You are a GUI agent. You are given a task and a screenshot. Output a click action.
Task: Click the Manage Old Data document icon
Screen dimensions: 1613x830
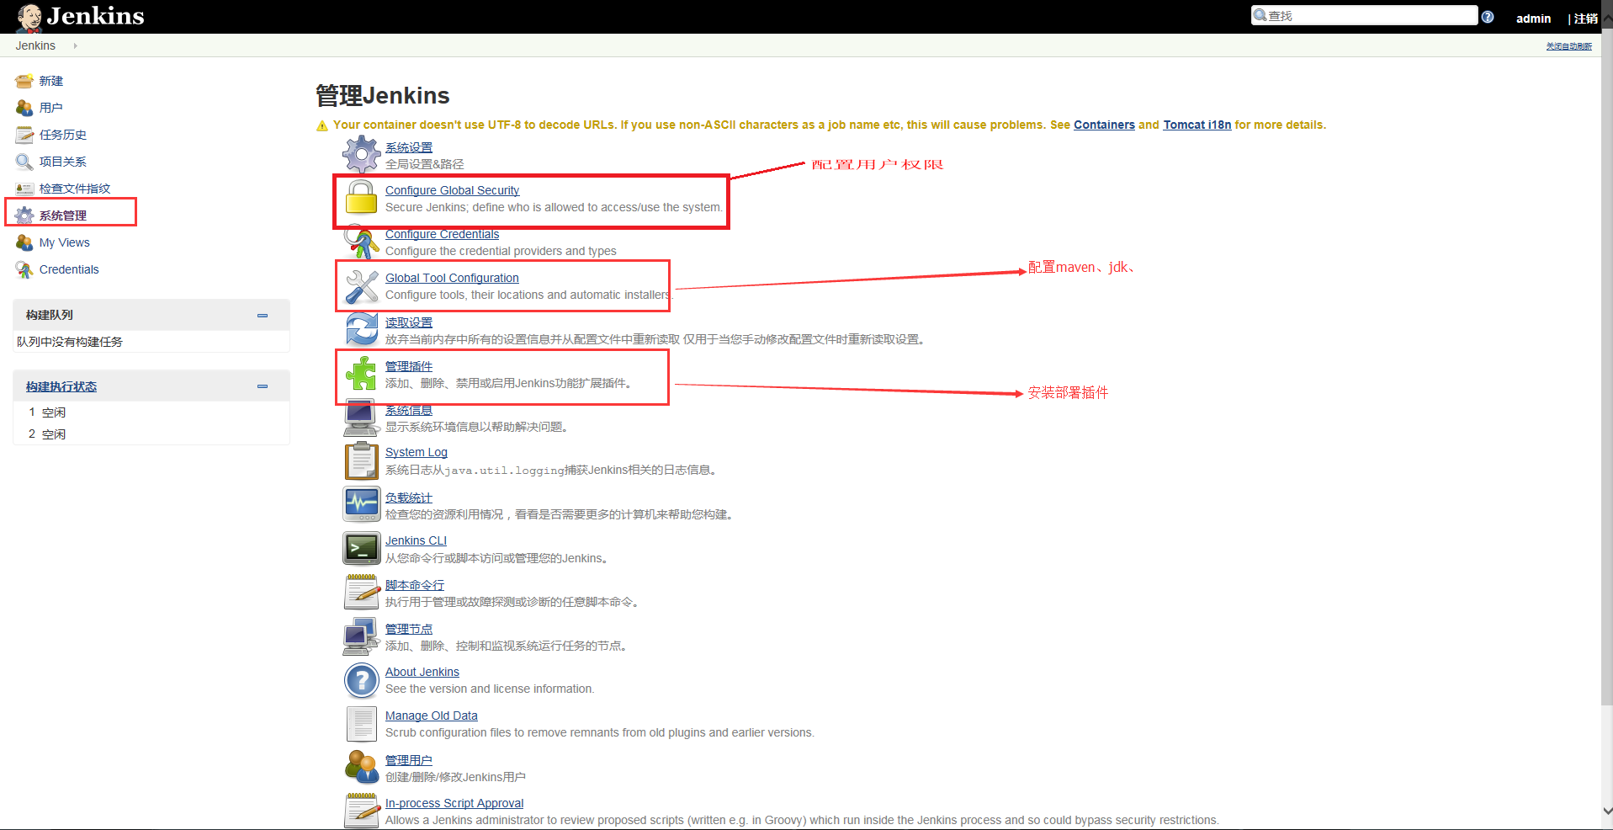(362, 724)
